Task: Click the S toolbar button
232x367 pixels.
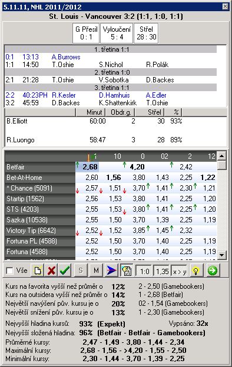Action: point(81,271)
